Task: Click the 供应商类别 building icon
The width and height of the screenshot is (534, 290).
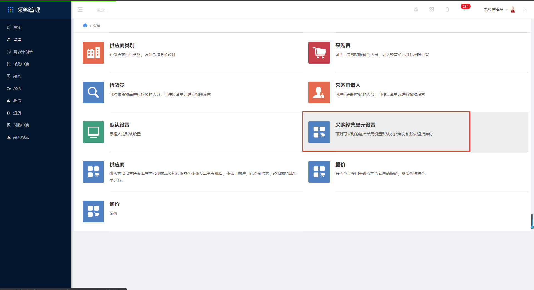Action: point(93,53)
